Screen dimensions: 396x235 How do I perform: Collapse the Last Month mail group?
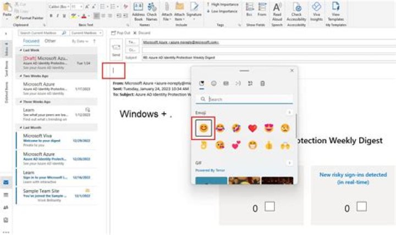[21, 127]
